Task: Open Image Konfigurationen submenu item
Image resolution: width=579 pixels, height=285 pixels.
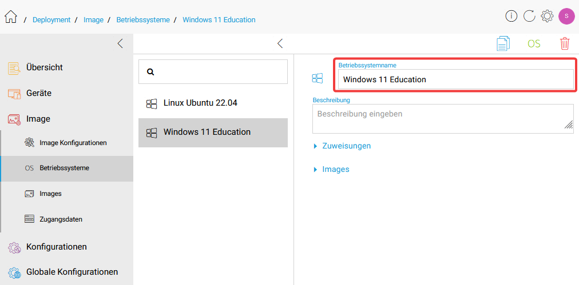Action: 67,143
